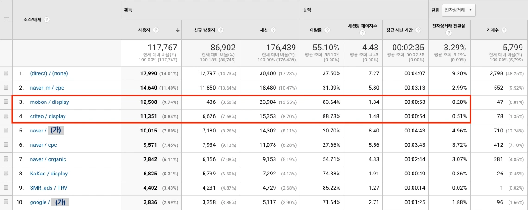
Task: Sort table by 전자상거래 전환율 header
Action: click(x=449, y=26)
